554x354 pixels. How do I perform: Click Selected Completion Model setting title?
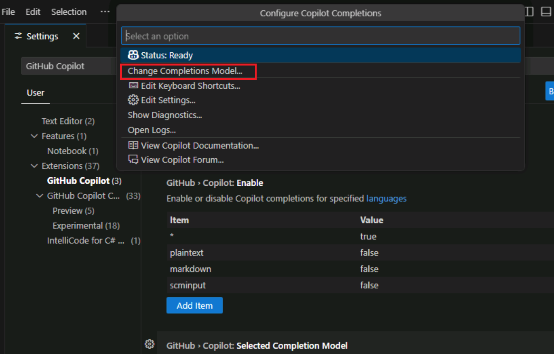[x=257, y=345]
